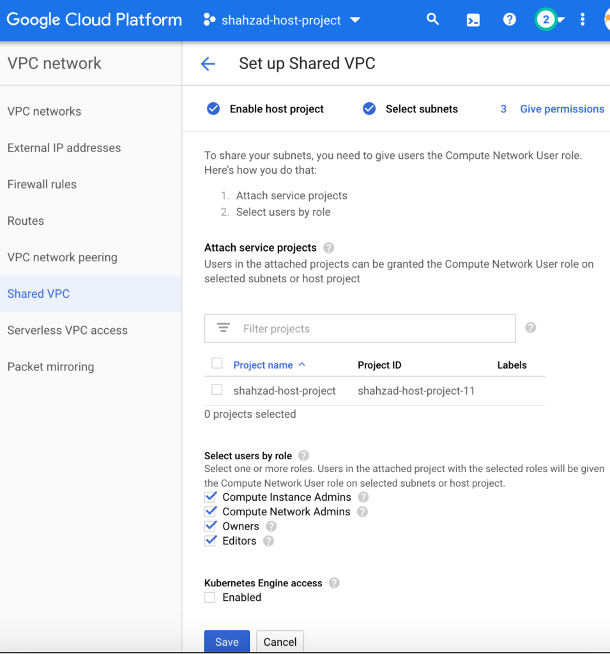The width and height of the screenshot is (610, 654).
Task: Toggle the select-all projects checkbox
Action: pos(217,363)
